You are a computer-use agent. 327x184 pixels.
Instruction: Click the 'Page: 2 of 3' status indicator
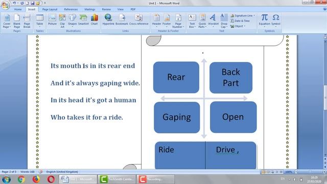(x=9, y=172)
